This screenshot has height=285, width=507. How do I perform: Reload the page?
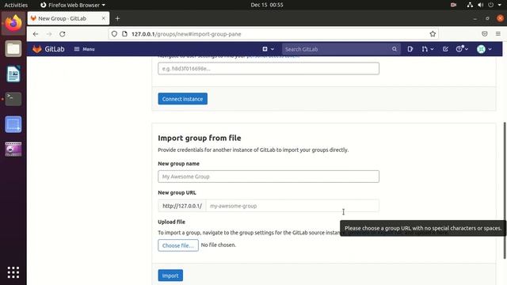tap(63, 34)
